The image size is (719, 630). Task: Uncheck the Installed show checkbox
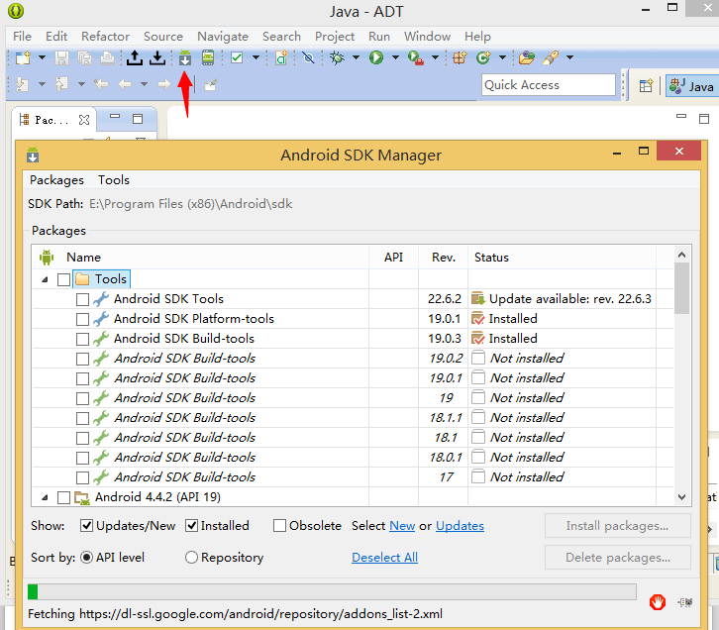click(x=192, y=525)
